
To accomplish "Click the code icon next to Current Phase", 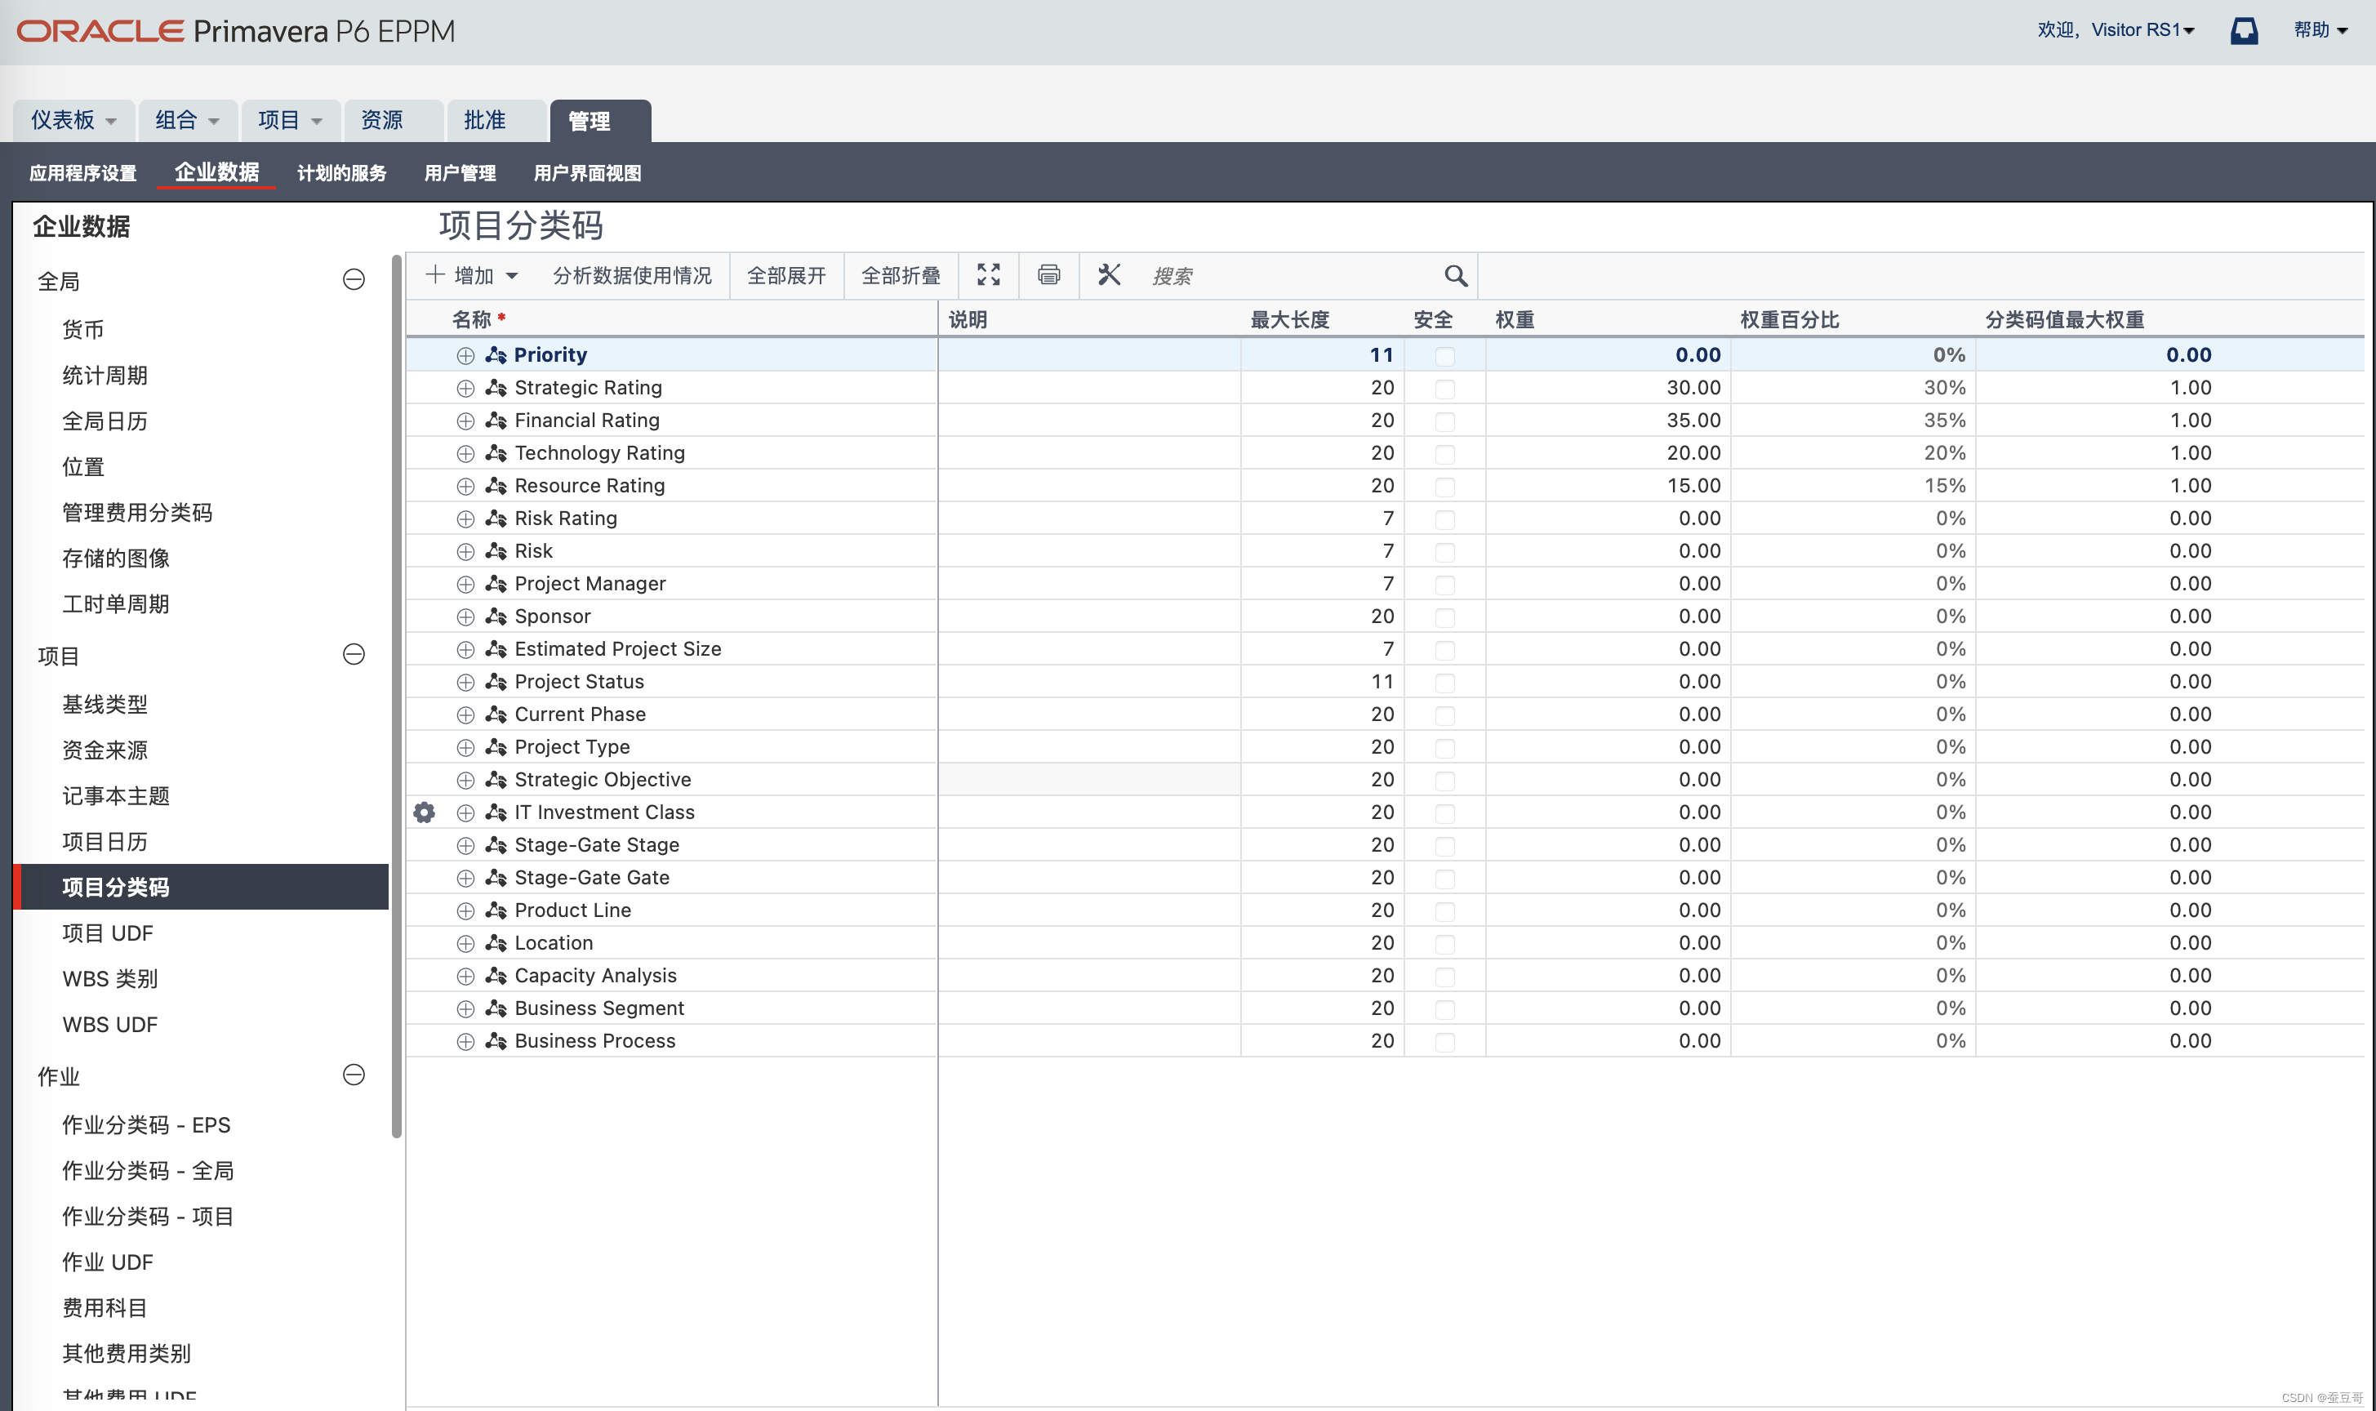I will (x=496, y=714).
